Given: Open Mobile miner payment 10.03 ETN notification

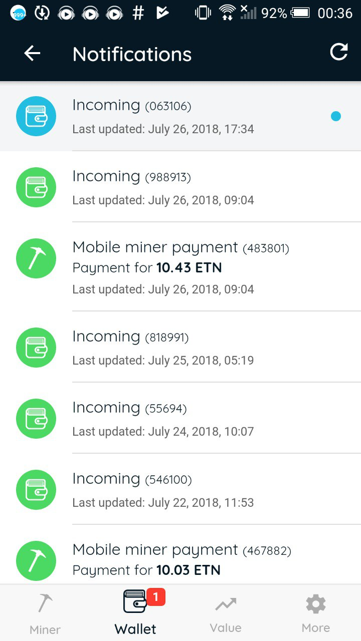Looking at the screenshot, I should (191, 560).
